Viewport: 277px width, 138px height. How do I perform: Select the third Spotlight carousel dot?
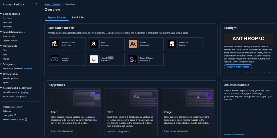tap(250, 73)
